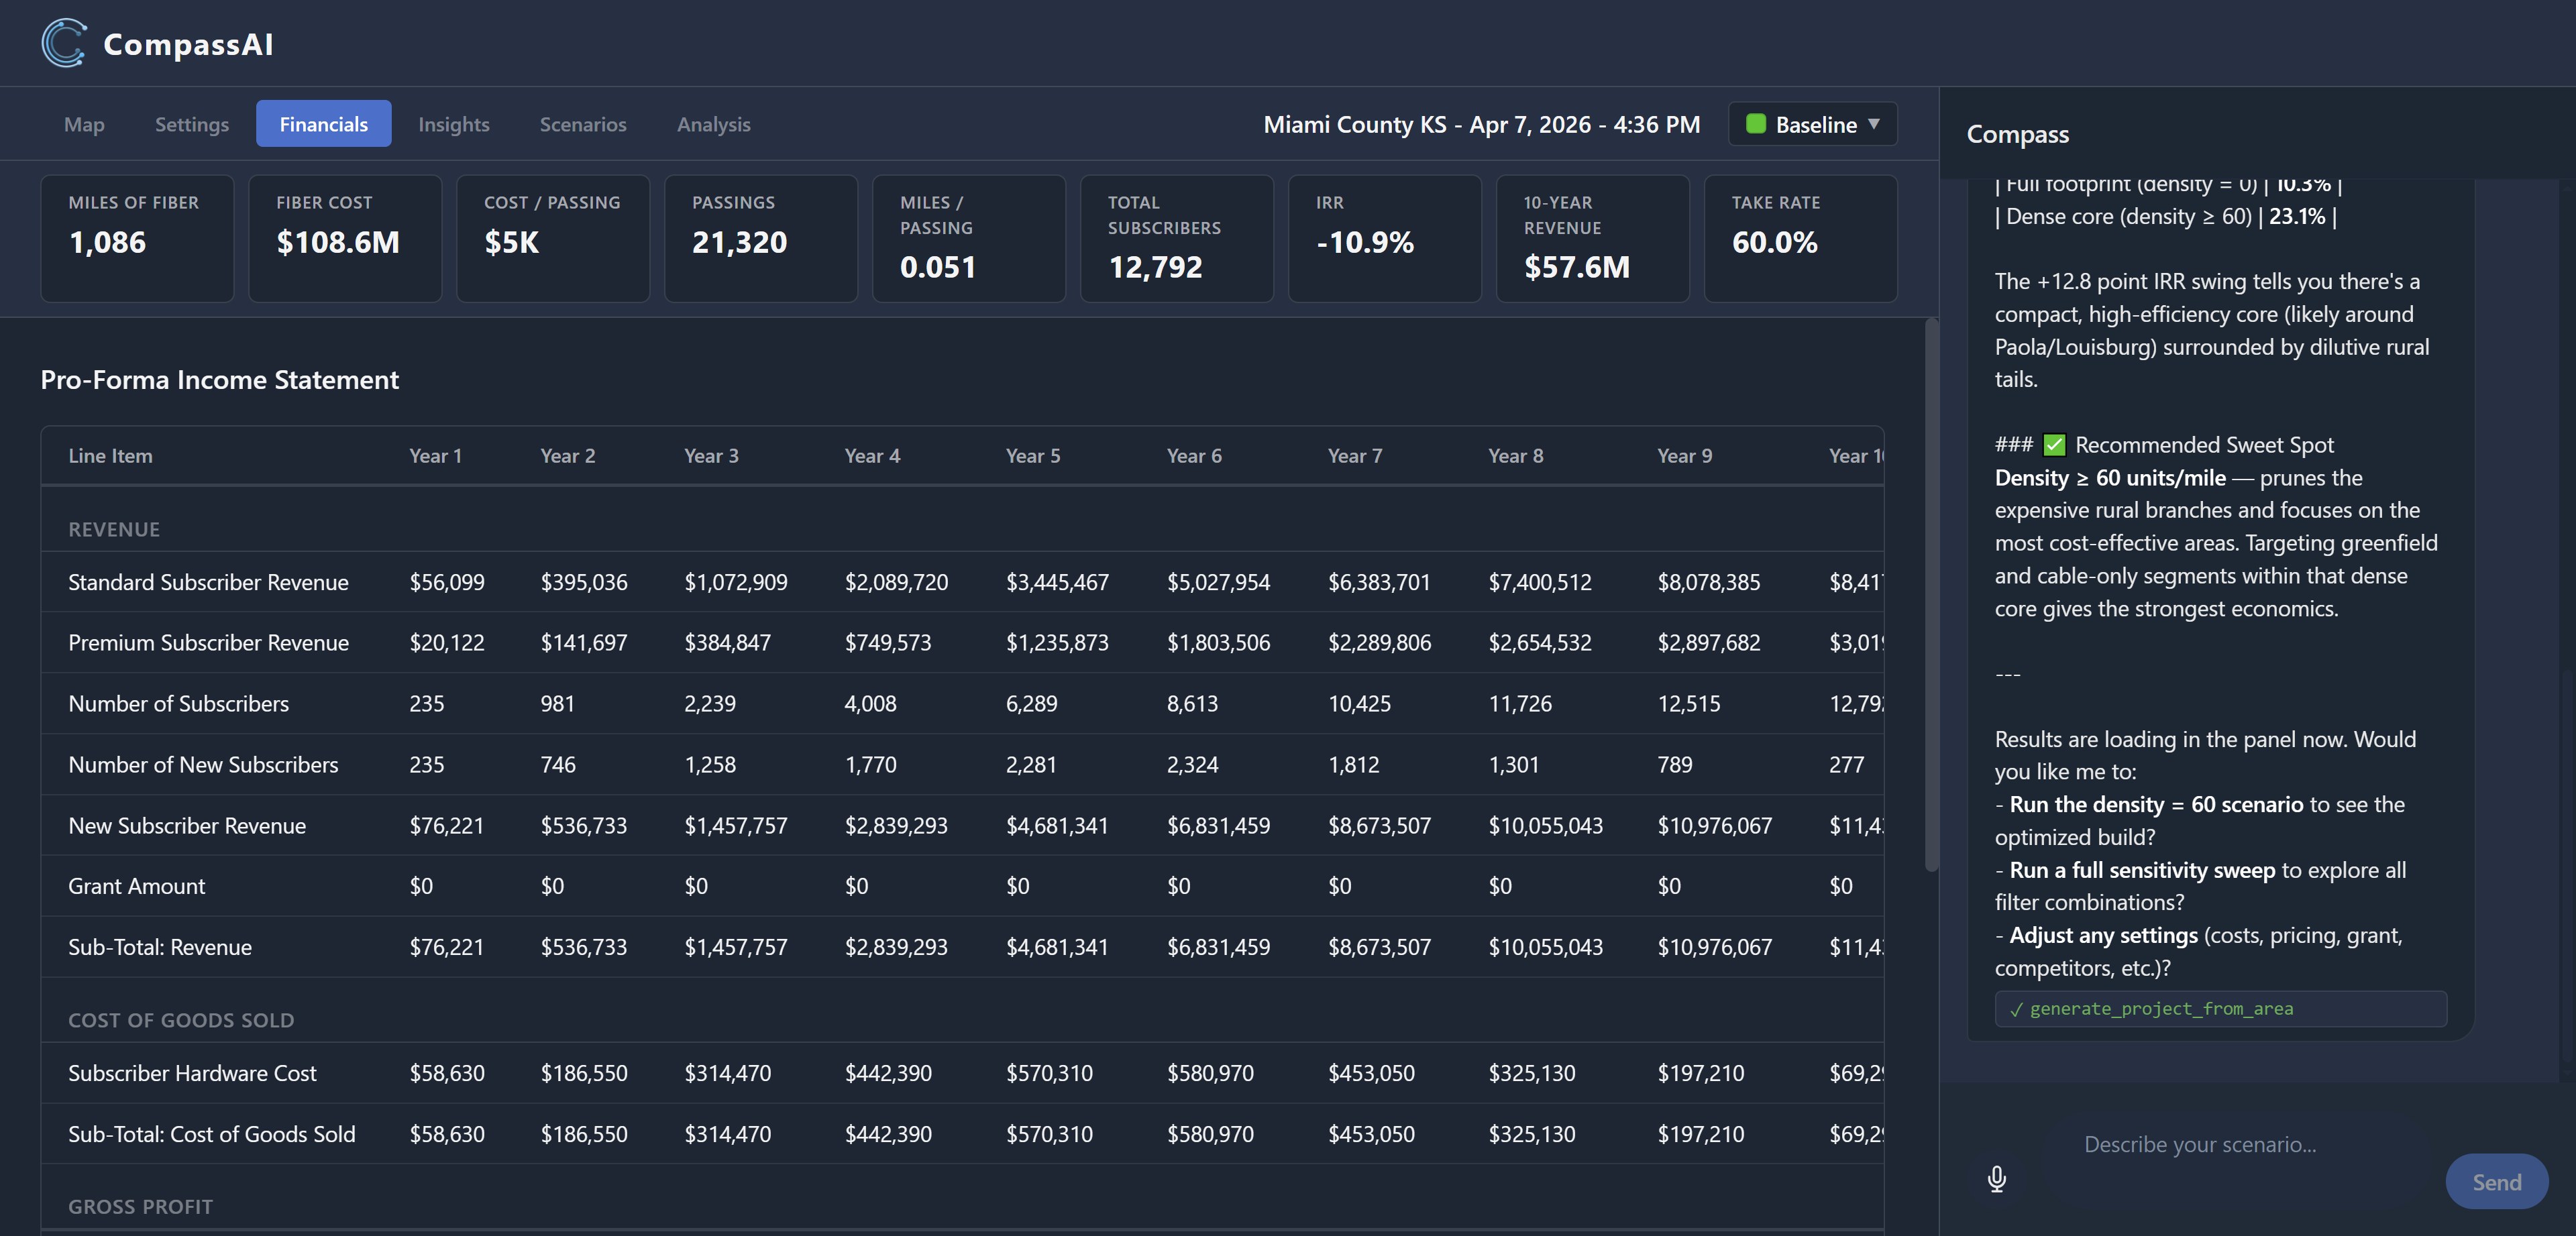
Task: Click the 'Year 5' column header
Action: [1033, 456]
